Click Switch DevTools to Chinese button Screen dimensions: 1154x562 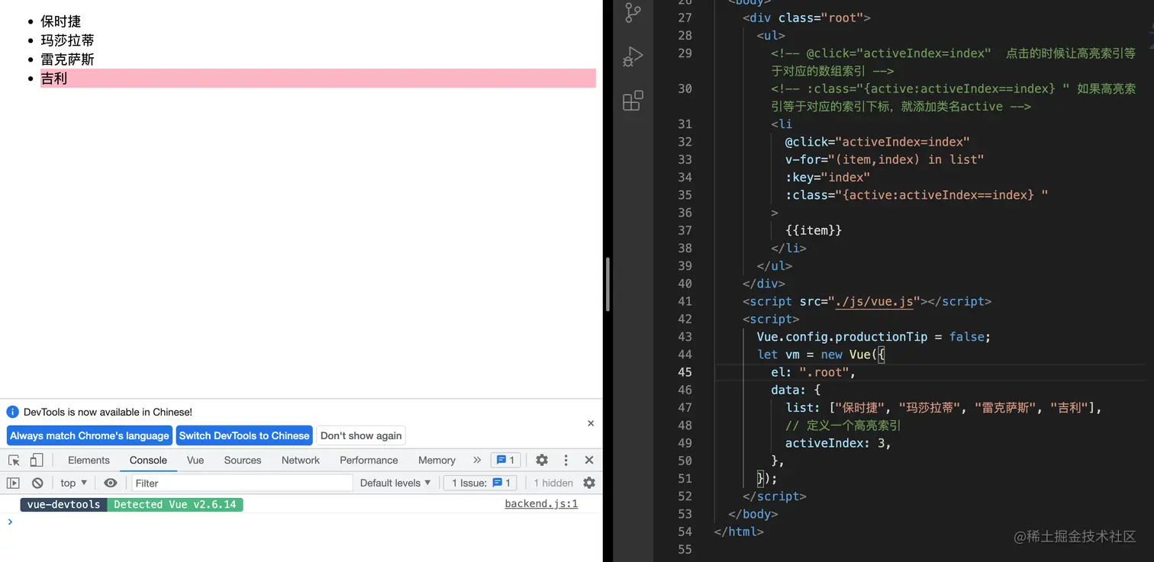244,435
